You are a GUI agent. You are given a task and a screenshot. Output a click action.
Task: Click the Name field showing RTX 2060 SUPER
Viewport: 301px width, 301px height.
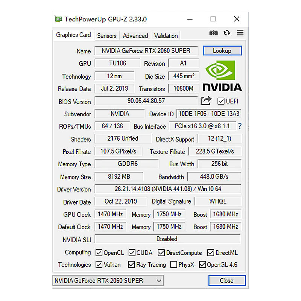click(x=146, y=51)
